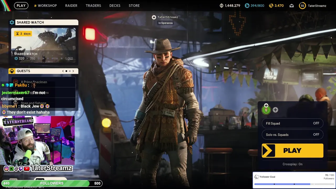
Task: Click the green Followers 440 to 500 bar
Action: (52, 183)
